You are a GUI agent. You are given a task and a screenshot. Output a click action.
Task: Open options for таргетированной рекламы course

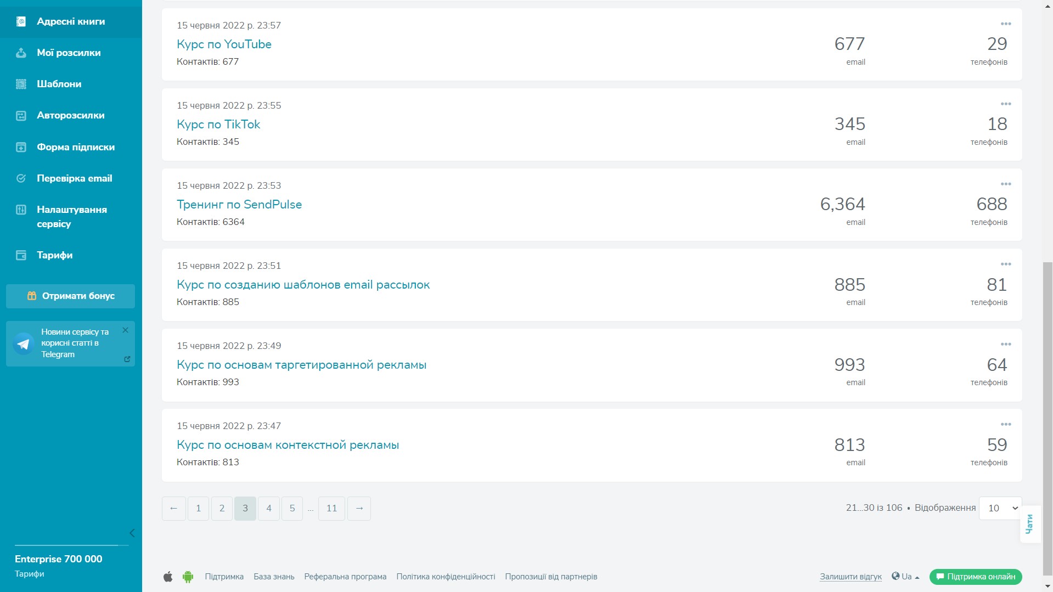pyautogui.click(x=1005, y=344)
